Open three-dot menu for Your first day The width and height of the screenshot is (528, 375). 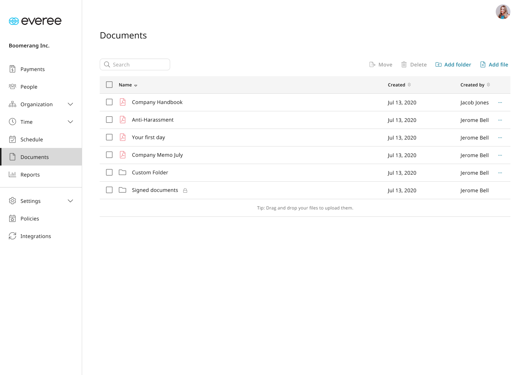point(500,138)
